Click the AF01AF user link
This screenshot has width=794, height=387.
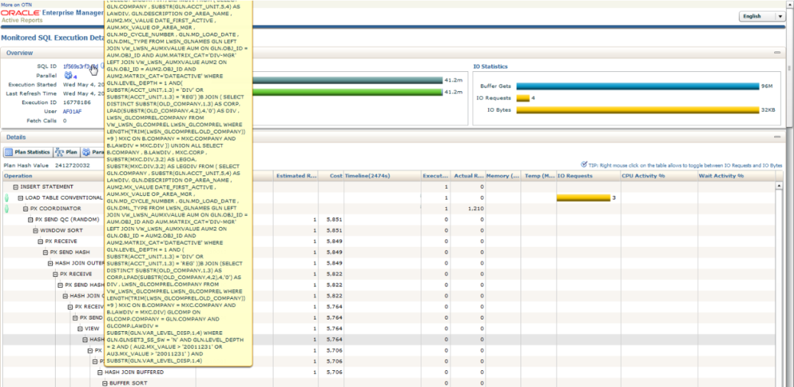[x=72, y=112]
